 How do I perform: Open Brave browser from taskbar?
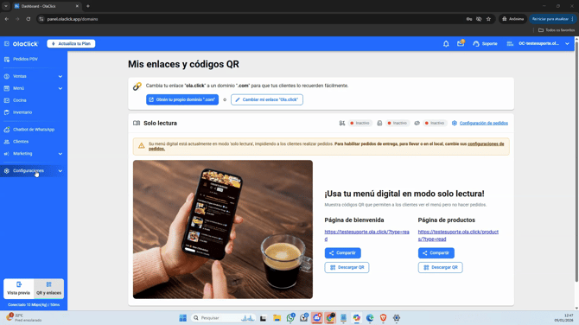pyautogui.click(x=384, y=317)
